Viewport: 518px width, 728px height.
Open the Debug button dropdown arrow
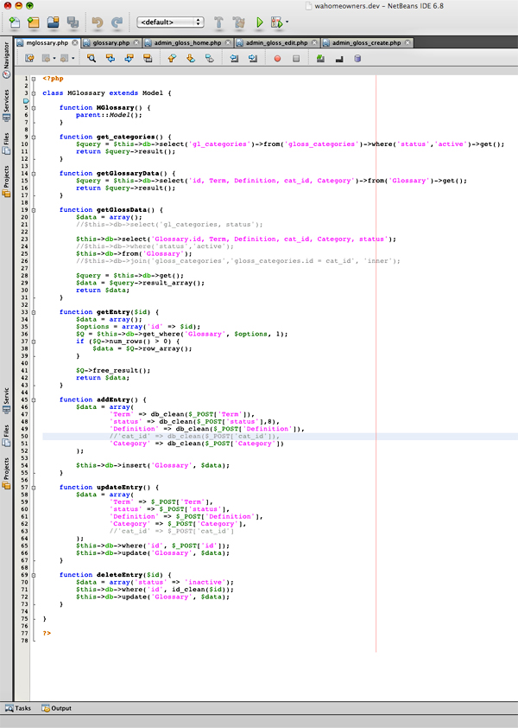(287, 22)
